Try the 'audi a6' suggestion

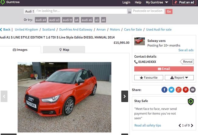(87, 20)
